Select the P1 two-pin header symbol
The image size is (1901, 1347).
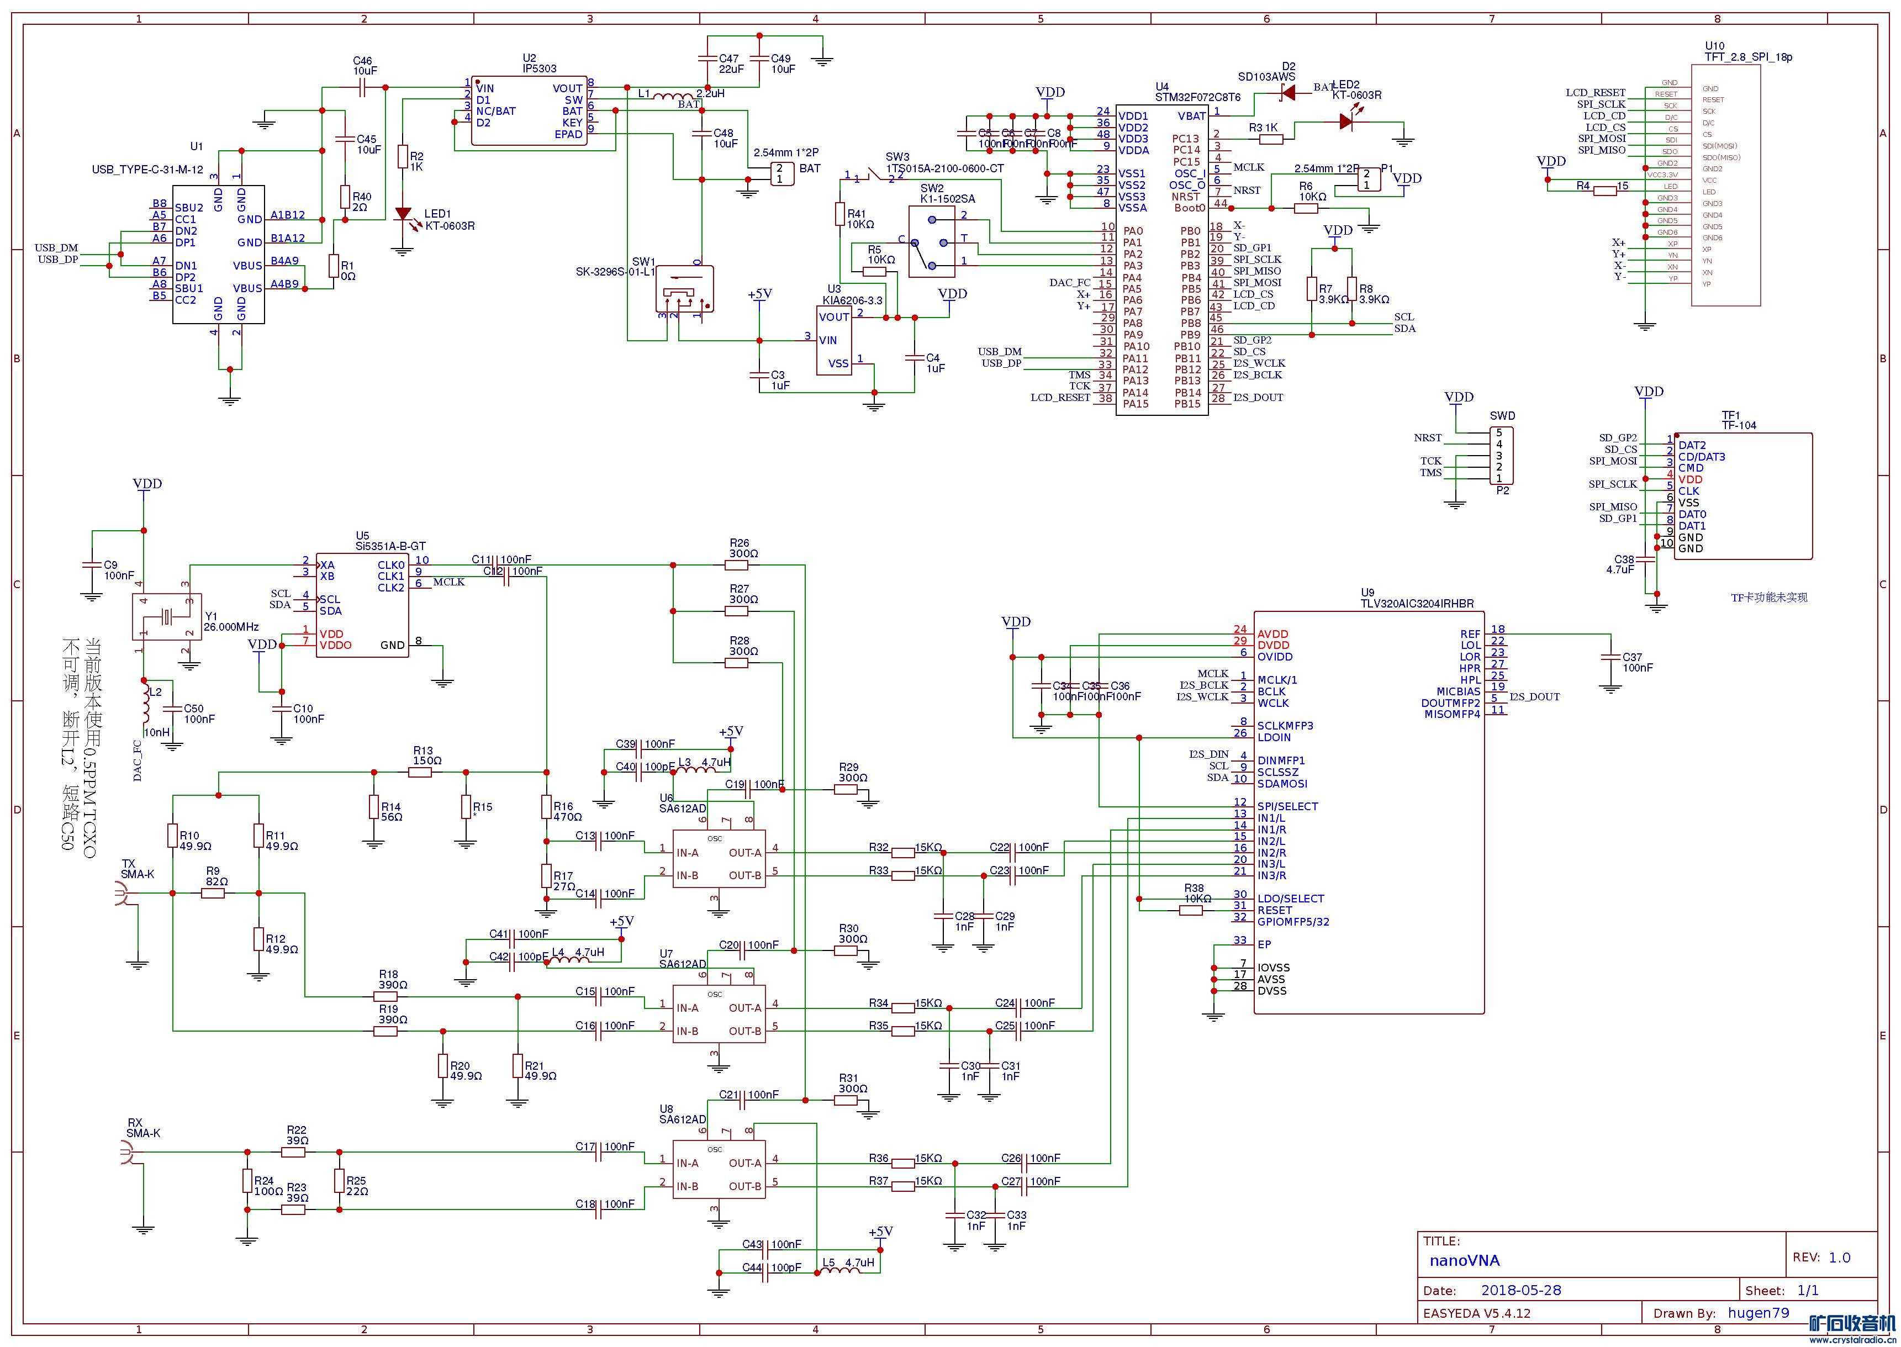coord(1369,180)
